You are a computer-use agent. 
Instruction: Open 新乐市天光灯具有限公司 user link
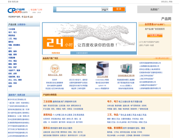point(17,100)
